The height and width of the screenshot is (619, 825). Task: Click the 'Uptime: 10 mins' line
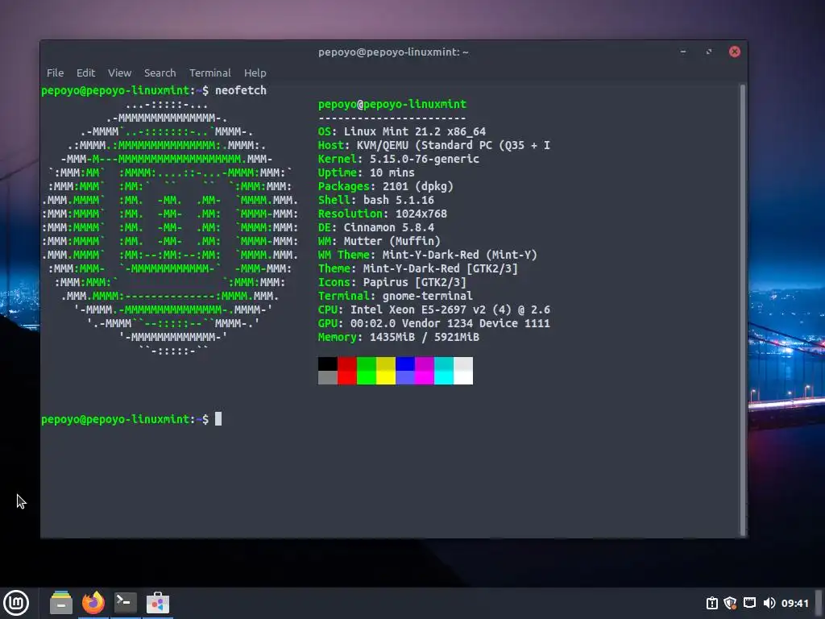click(x=367, y=172)
